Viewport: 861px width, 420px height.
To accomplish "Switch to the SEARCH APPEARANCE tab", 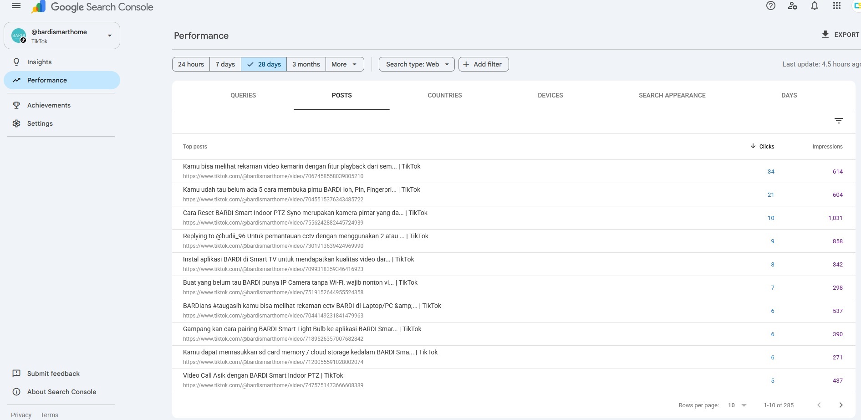I will [672, 95].
